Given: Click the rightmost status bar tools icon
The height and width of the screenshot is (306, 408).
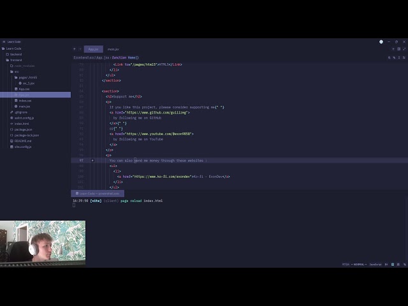Looking at the screenshot, I should 404,265.
